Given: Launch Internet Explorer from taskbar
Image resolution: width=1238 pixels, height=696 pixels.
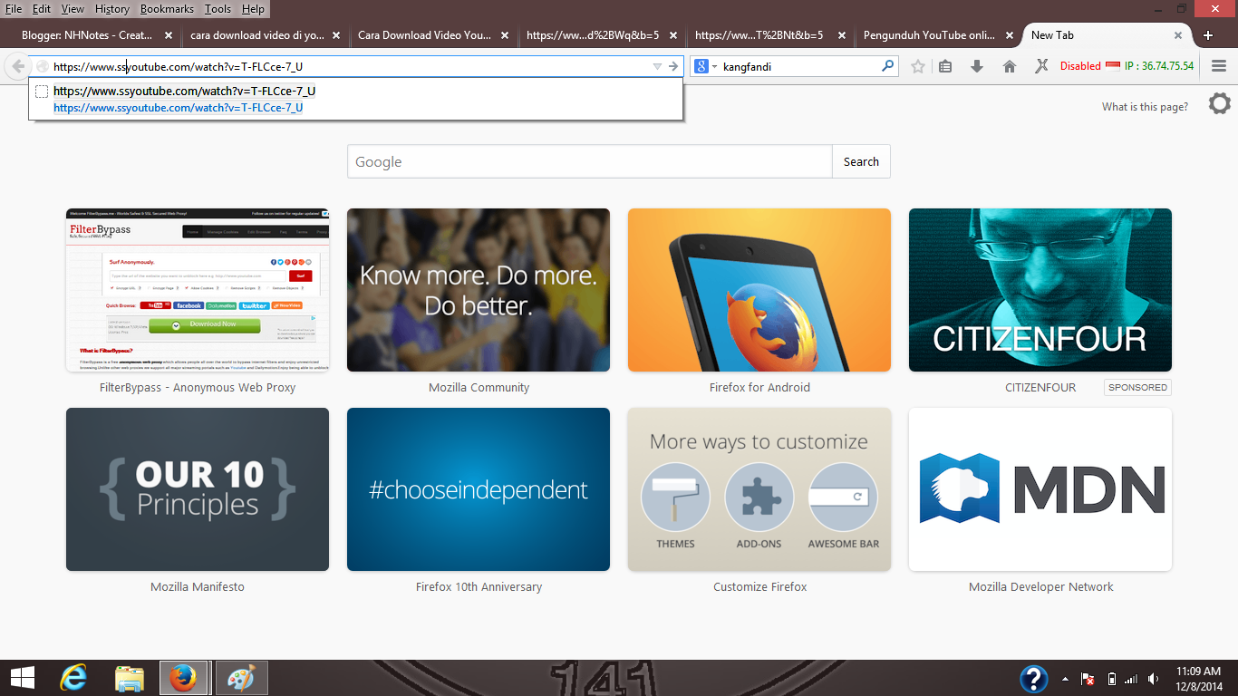Looking at the screenshot, I should 73,678.
